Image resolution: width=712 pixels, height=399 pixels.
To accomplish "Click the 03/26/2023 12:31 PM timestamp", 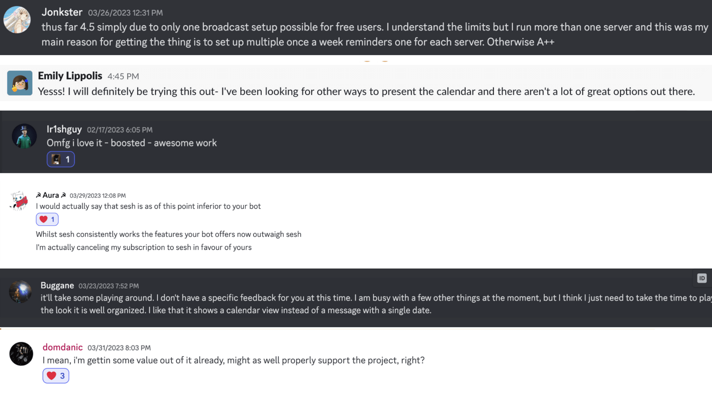I will 125,13.
